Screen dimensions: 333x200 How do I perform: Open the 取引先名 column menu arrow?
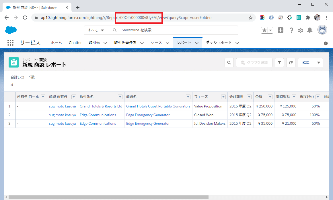(x=120, y=97)
